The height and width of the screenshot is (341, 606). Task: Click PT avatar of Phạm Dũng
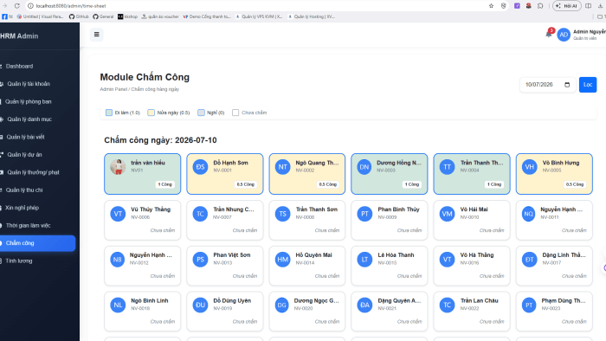coord(529,306)
